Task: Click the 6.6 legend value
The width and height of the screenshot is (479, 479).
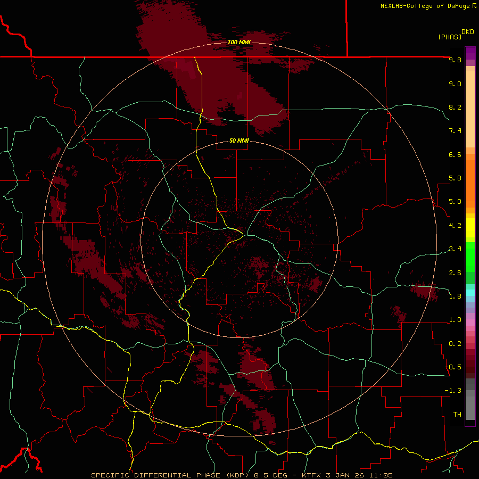Action: [x=455, y=154]
